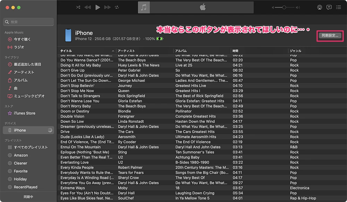The image size is (347, 202).
Task: Click the large iPhone device icon
Action: pyautogui.click(x=68, y=35)
